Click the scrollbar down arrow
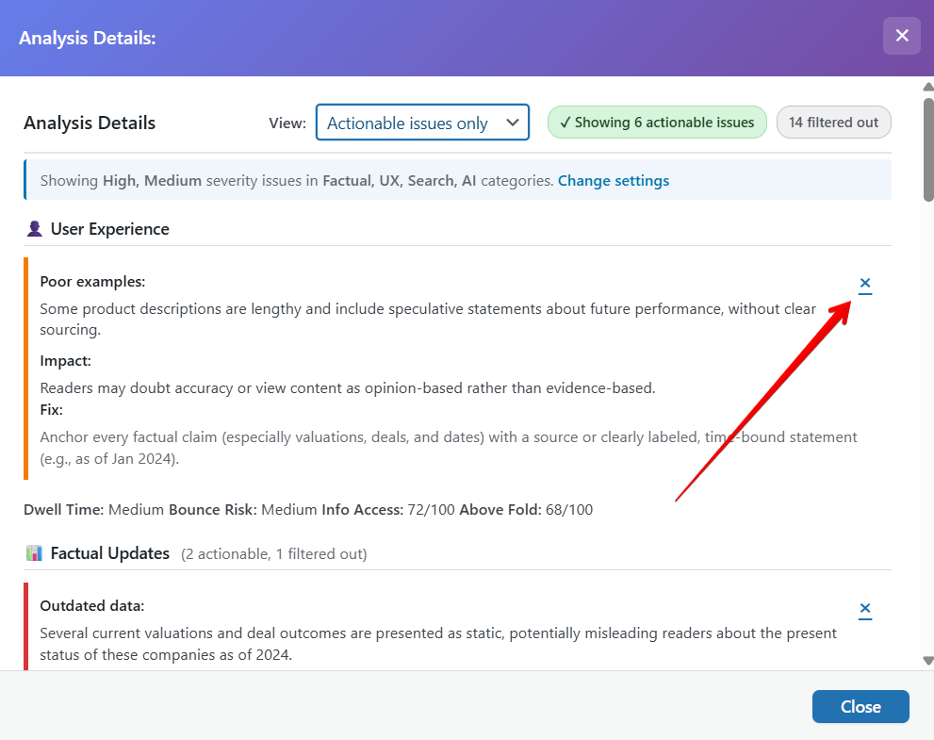Viewport: 934px width, 740px height. 927,661
